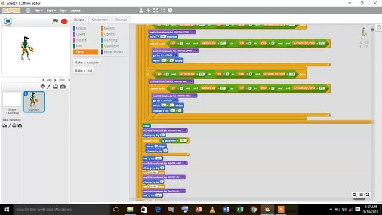Select the Operators block category
This screenshot has width=382, height=215.
tap(113, 46)
